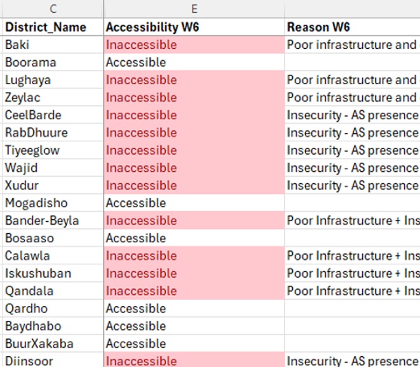
Task: Click the Accessible cell in Bosaaso row
Action: [x=194, y=238]
